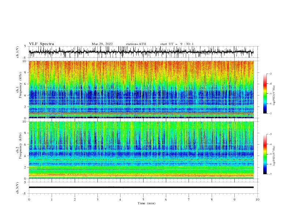Viewport: 290px width, 224px height.
Task: Click the color bar beside ch.2 spectrogram
Action: click(x=265, y=154)
